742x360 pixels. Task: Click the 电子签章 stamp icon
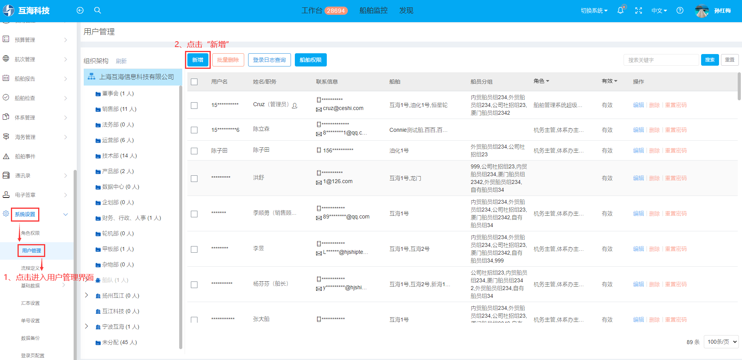coord(6,194)
